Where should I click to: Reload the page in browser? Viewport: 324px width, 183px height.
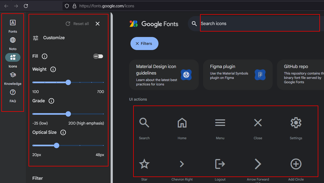click(x=26, y=6)
